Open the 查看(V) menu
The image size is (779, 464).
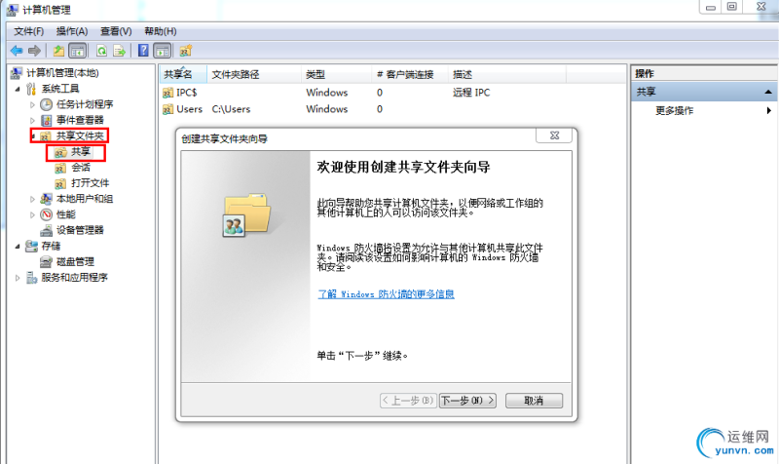(115, 31)
